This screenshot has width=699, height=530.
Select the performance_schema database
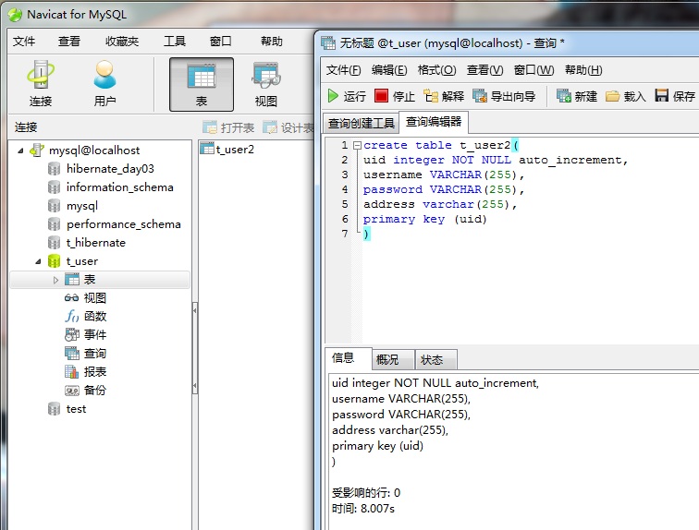coord(124,224)
